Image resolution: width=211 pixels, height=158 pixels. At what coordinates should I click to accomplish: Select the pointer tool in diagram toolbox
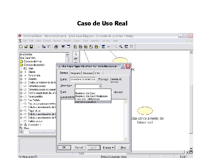pyautogui.click(x=76, y=54)
